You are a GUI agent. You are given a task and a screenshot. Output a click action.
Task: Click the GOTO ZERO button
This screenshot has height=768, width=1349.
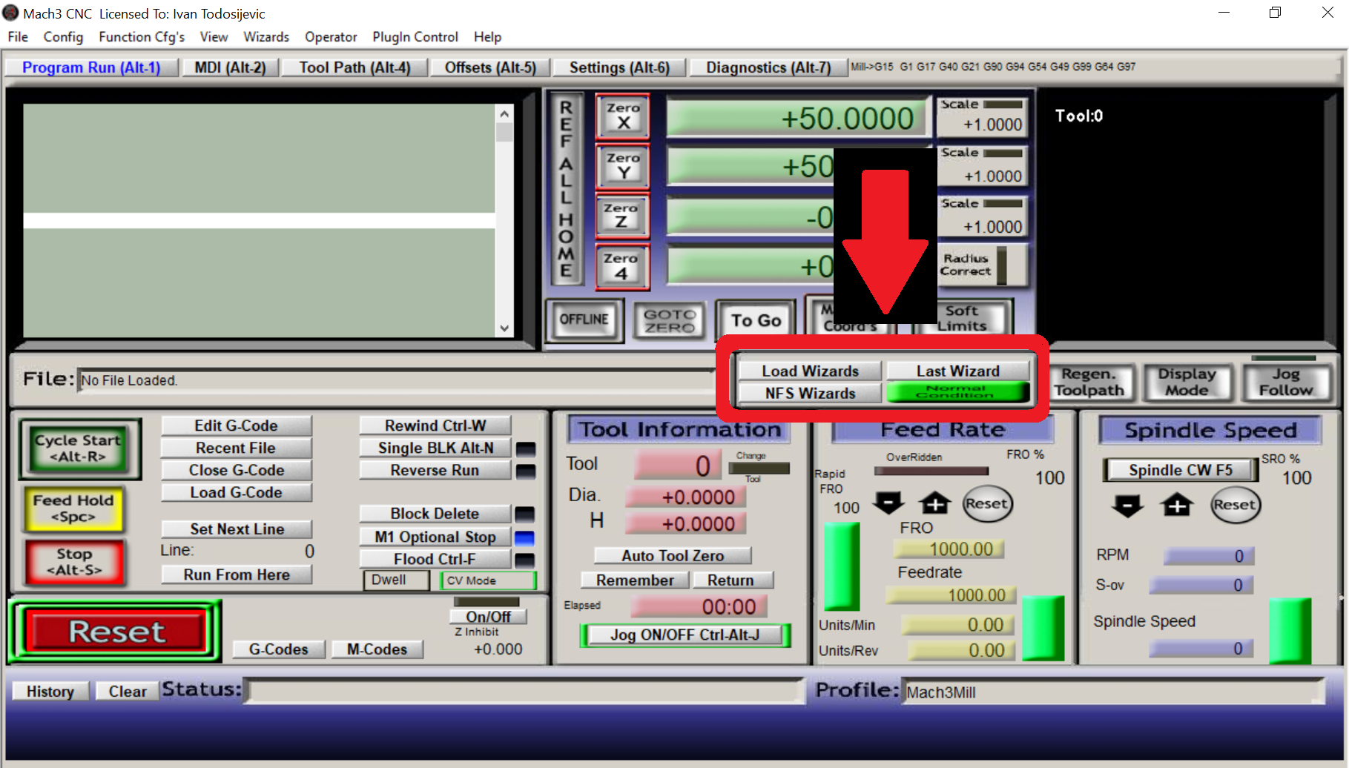tap(670, 320)
